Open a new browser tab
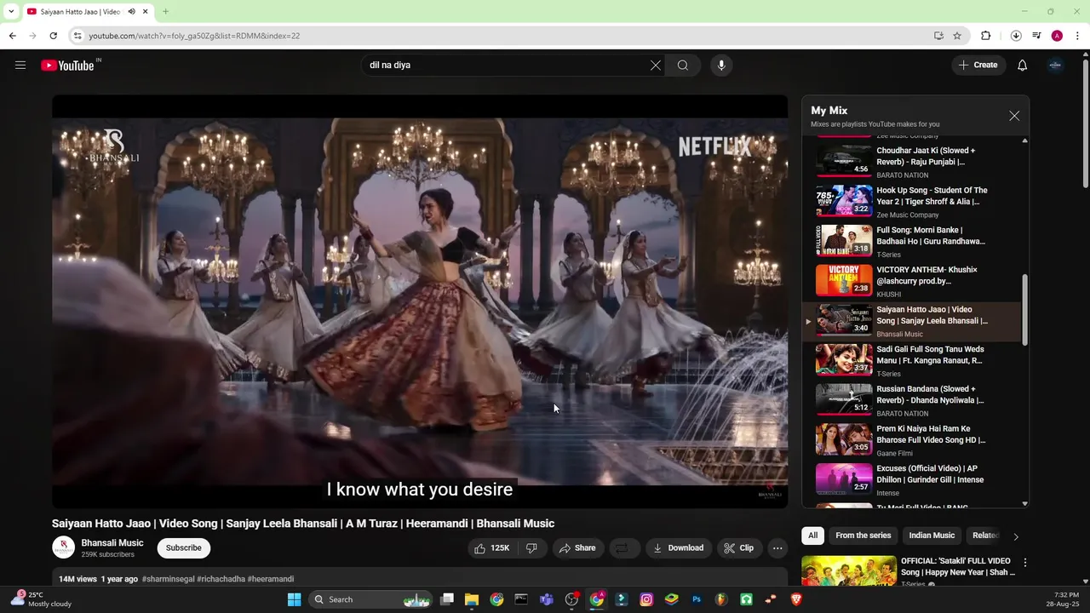The image size is (1090, 613). coord(165,12)
